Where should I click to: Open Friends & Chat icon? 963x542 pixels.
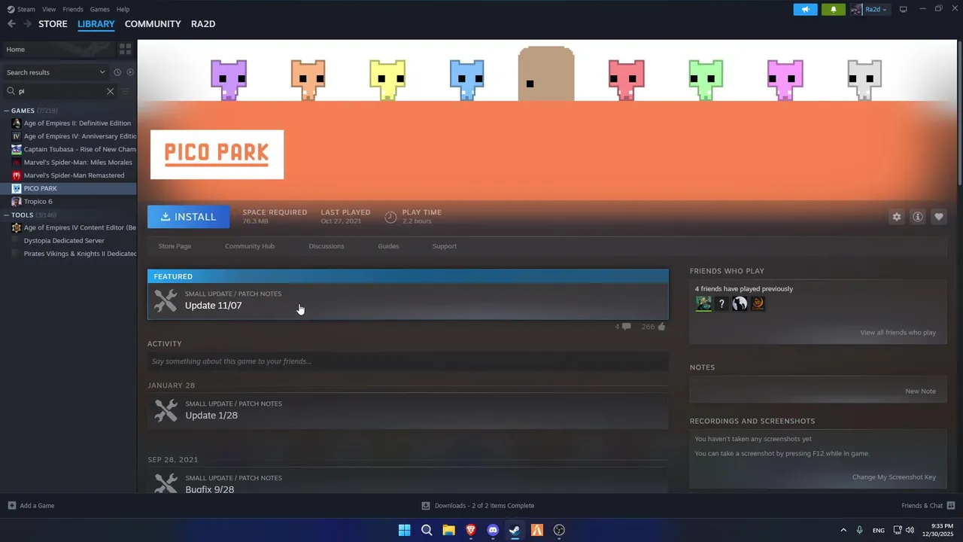951,505
